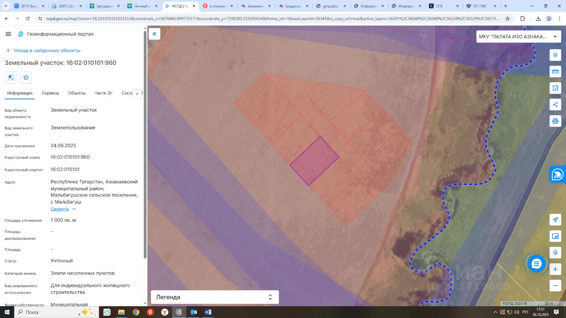Open Chrome's three-dot menu
Screen dimensions: 566x318
[x=559, y=19]
